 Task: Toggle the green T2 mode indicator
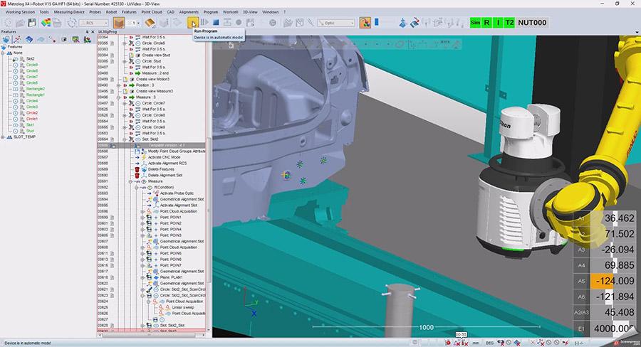tap(509, 23)
